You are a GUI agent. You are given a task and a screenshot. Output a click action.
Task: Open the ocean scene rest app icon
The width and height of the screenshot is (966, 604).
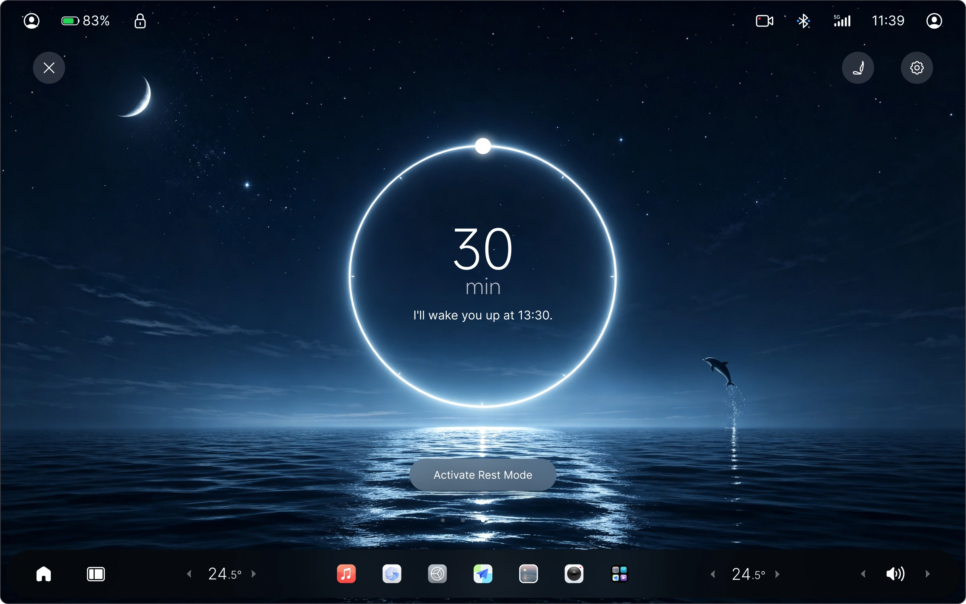528,574
